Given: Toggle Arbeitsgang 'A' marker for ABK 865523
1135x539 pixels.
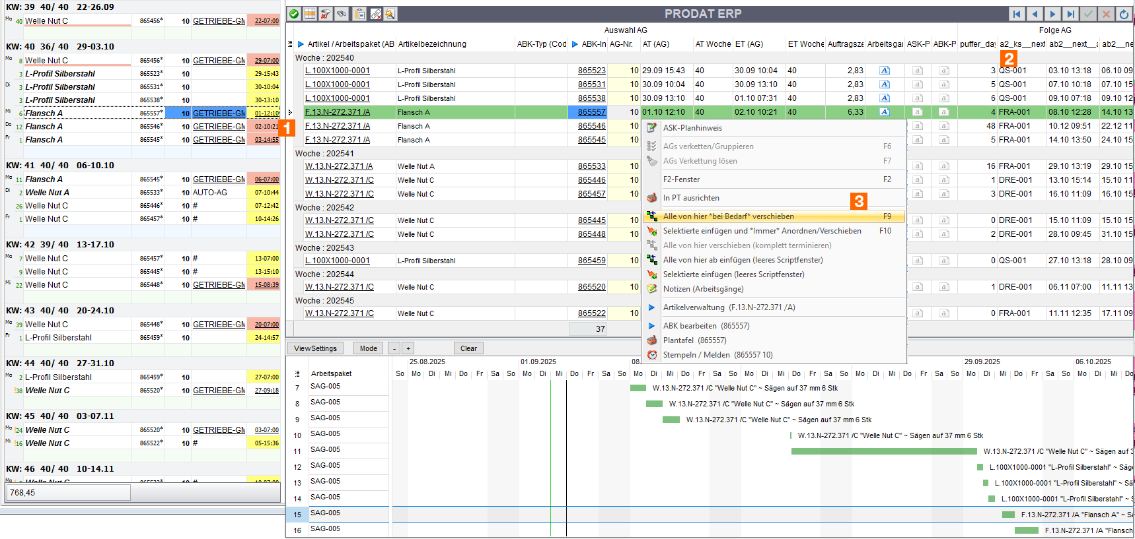Looking at the screenshot, I should pos(885,71).
